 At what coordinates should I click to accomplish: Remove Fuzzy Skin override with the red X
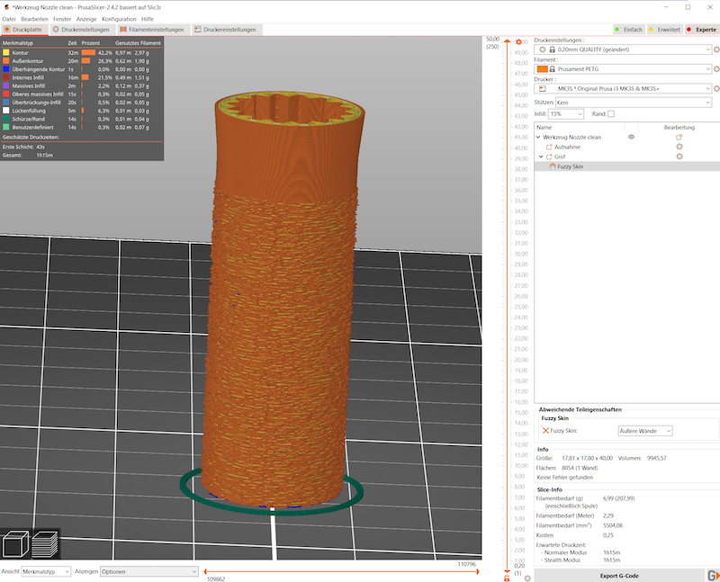[x=545, y=431]
